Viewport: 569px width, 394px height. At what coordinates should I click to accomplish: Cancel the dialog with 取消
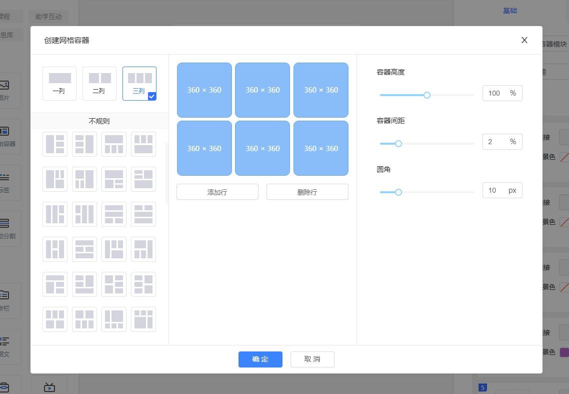pyautogui.click(x=312, y=359)
